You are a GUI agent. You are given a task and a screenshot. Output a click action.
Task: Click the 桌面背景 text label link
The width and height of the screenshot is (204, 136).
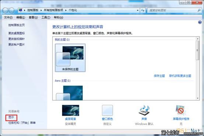[x=70, y=119]
